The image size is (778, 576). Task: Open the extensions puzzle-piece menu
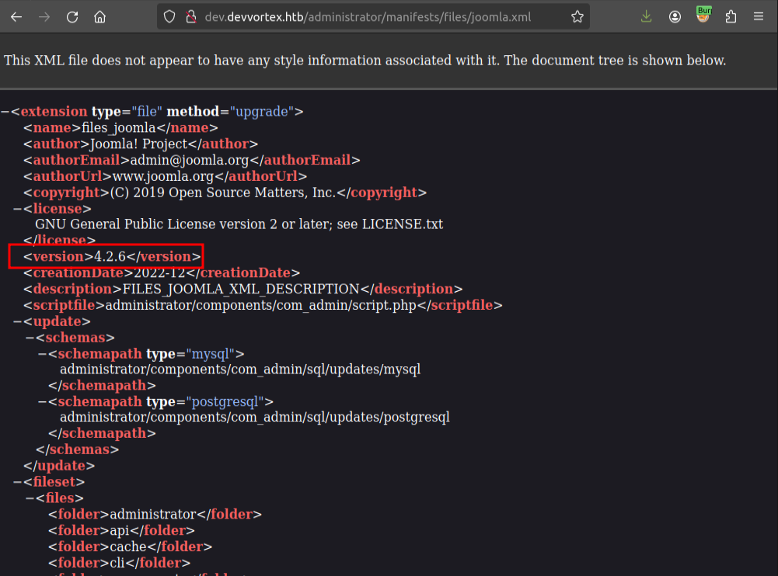(x=731, y=16)
